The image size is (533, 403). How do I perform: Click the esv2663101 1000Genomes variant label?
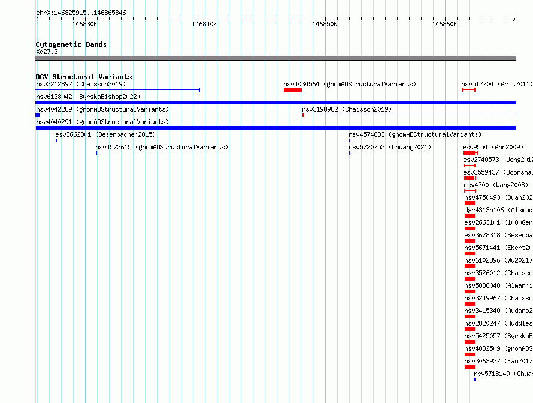pos(499,222)
